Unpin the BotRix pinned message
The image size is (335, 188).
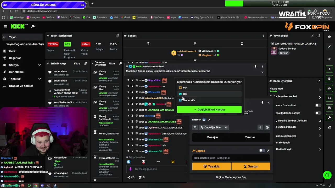pos(255,67)
